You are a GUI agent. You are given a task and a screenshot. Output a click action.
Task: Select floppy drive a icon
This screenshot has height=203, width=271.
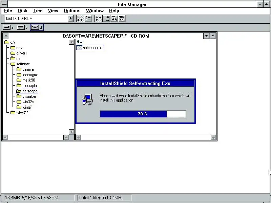pos(6,27)
